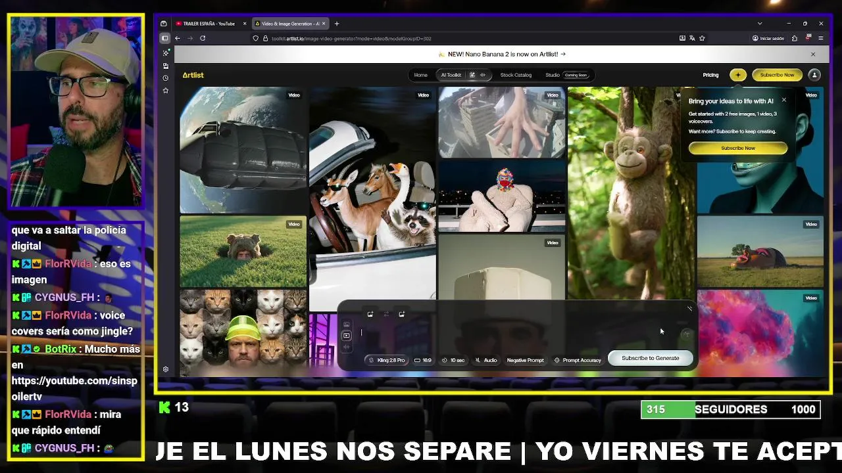Open a new browser tab
The height and width of the screenshot is (473, 842).
(x=336, y=24)
